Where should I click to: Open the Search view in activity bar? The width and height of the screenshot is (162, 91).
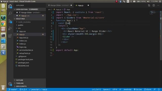(10, 13)
